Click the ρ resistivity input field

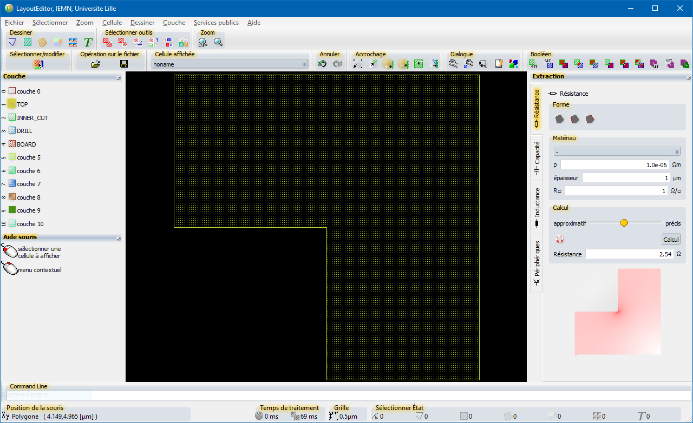pos(615,165)
